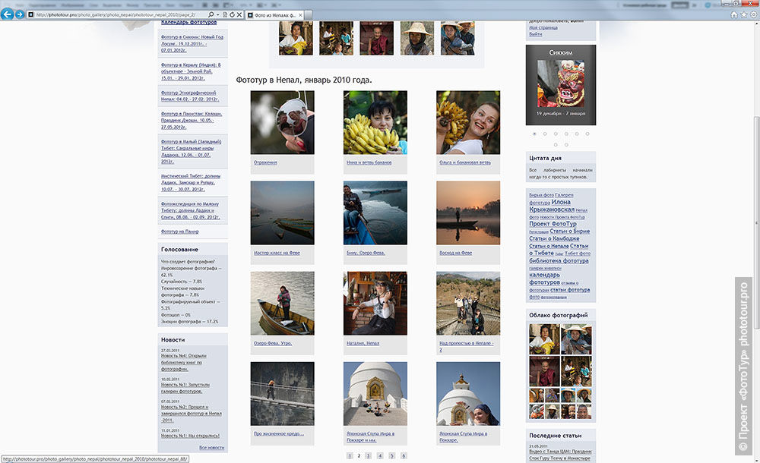Open 'Мистический Тибет: долины Ладакх' link
The width and height of the screenshot is (760, 463).
coord(191,183)
